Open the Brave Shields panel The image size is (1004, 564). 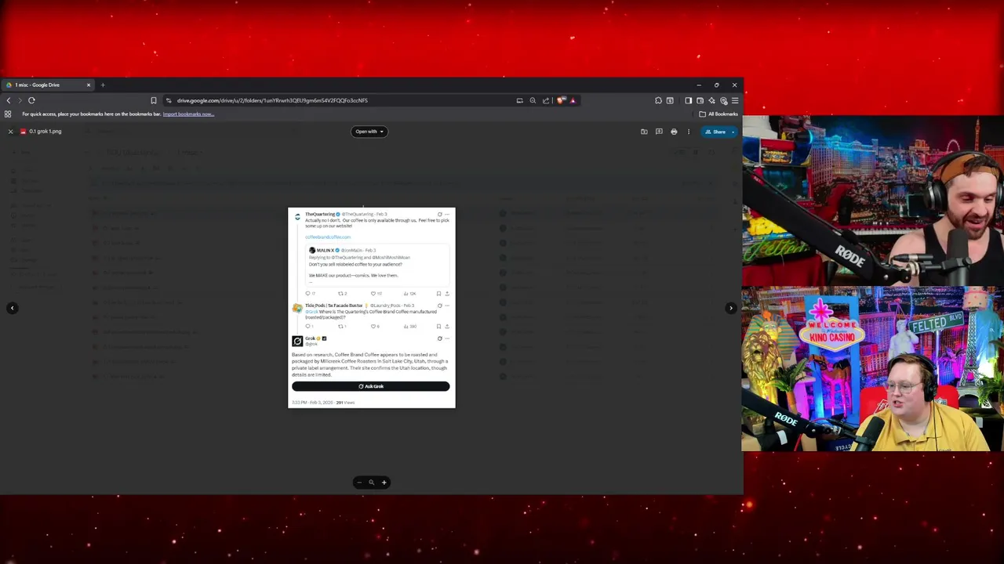pos(561,100)
